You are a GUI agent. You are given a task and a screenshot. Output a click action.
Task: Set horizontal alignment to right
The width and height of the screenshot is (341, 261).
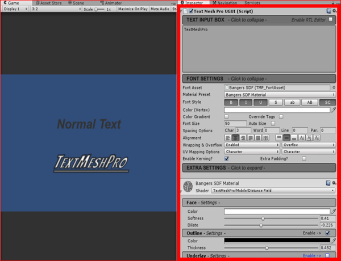pos(243,138)
